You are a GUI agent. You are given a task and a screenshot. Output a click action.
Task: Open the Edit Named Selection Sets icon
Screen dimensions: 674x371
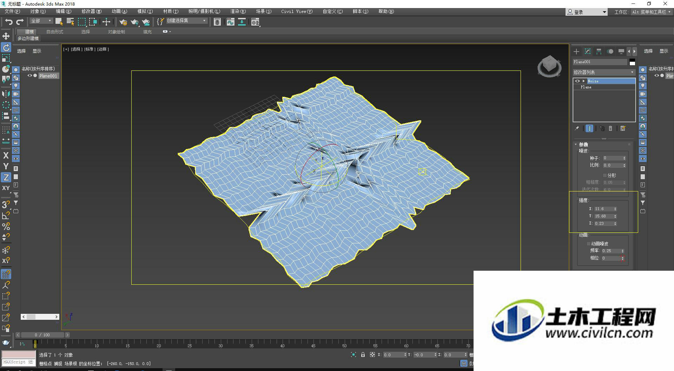point(160,22)
